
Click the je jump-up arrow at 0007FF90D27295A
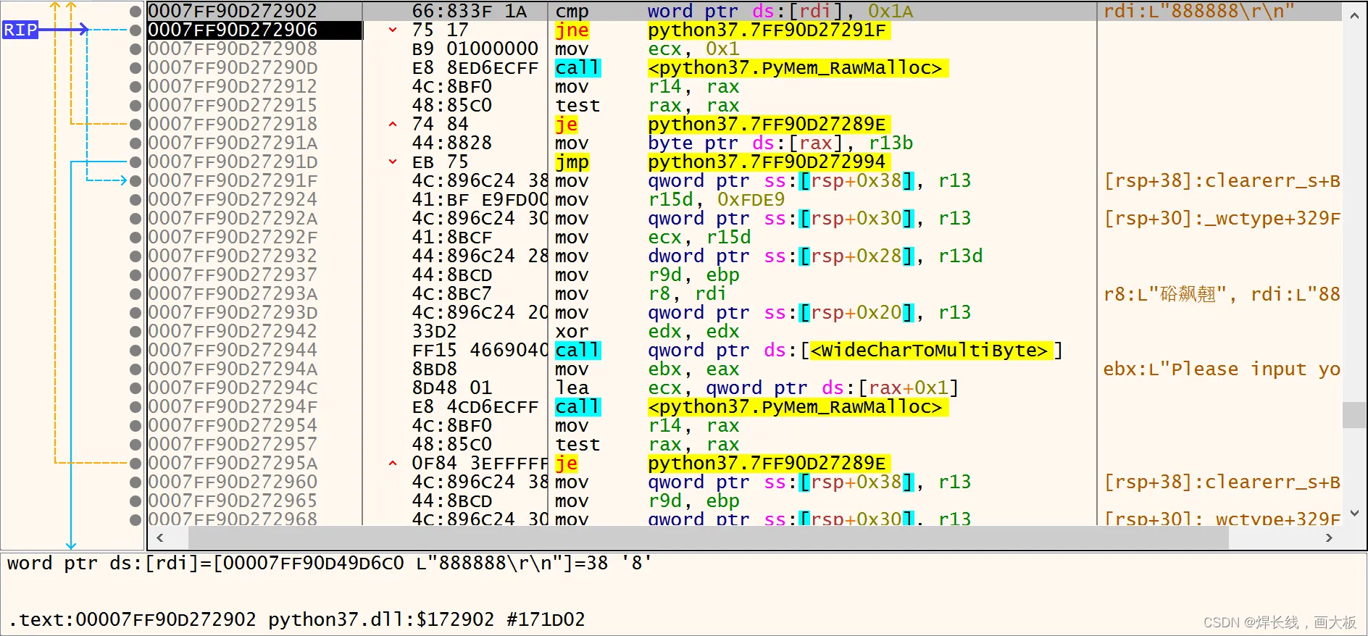393,463
